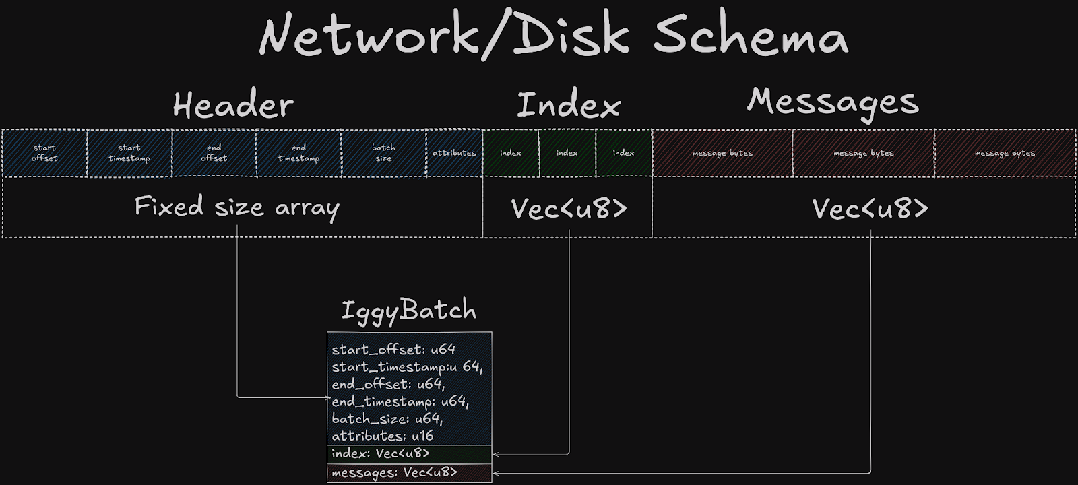The width and height of the screenshot is (1078, 485).
Task: Select the "start timestamp" header block
Action: tap(129, 153)
